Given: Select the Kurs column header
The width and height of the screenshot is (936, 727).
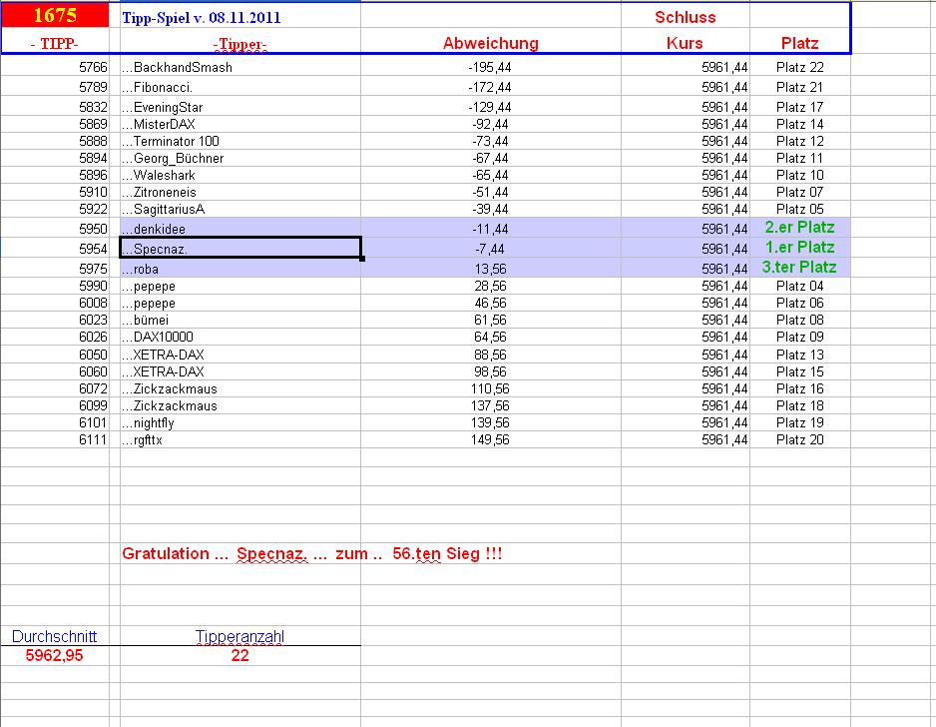Looking at the screenshot, I should (x=685, y=43).
